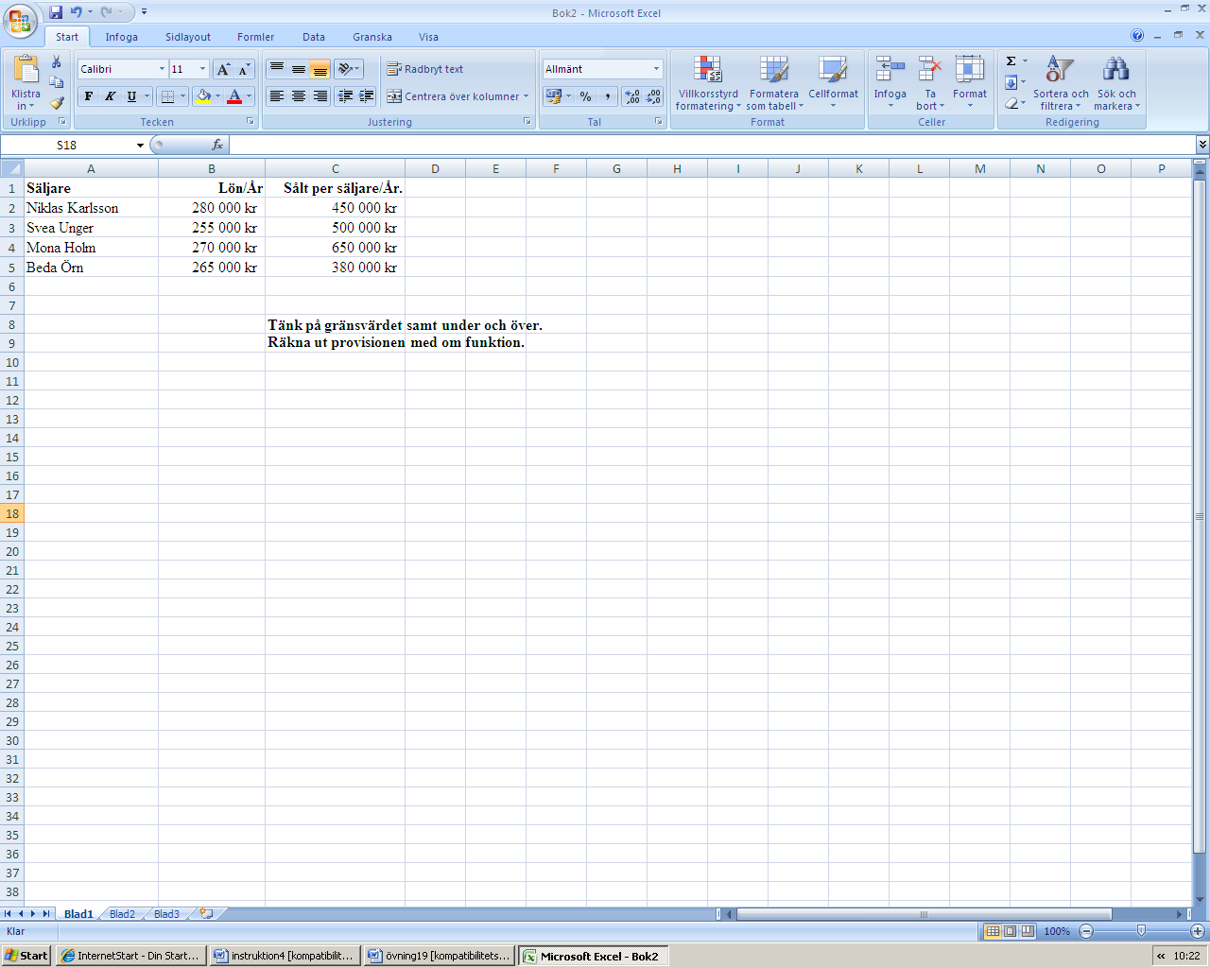
Task: Select cell with Niklas Karlsson
Action: coord(91,208)
